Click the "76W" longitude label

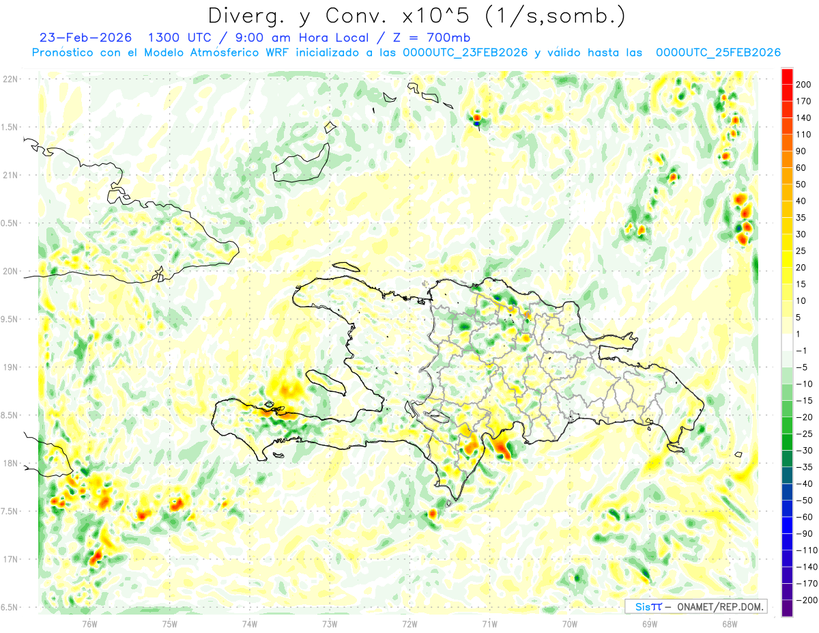point(90,624)
